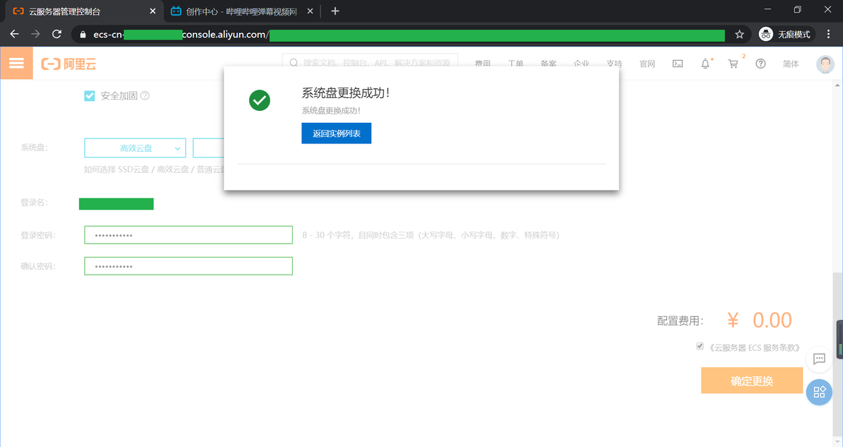Expand the 高效云盘 system disk dropdown

pos(135,148)
